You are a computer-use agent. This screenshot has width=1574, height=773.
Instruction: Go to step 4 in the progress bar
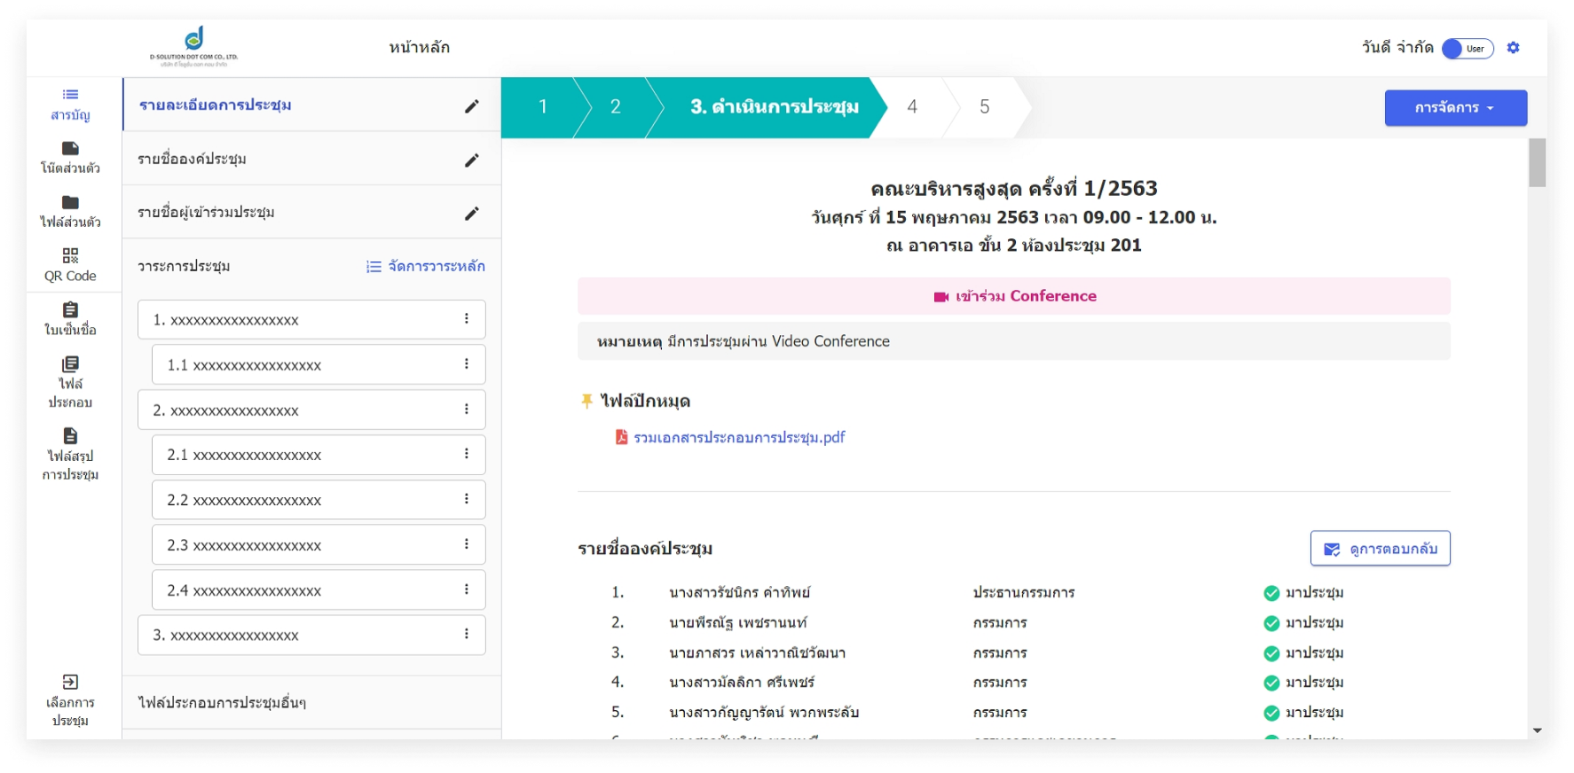coord(912,106)
